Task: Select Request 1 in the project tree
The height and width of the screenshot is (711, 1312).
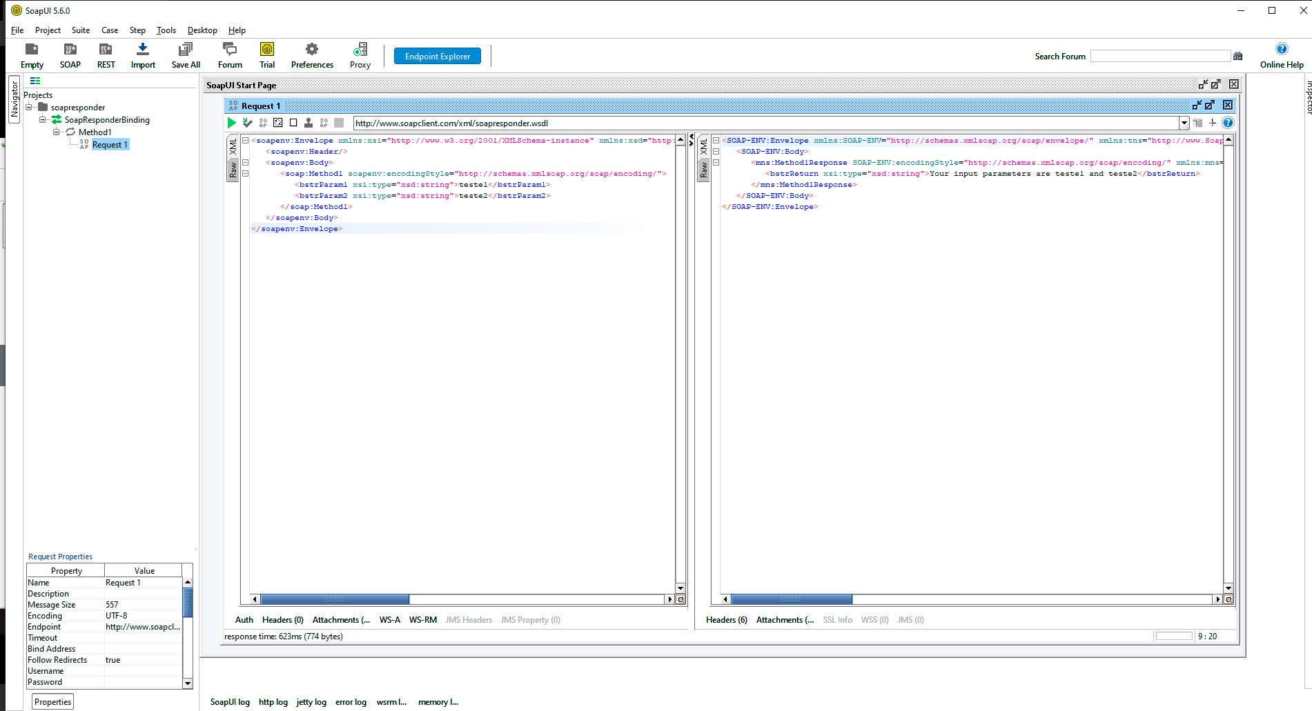Action: pyautogui.click(x=110, y=145)
